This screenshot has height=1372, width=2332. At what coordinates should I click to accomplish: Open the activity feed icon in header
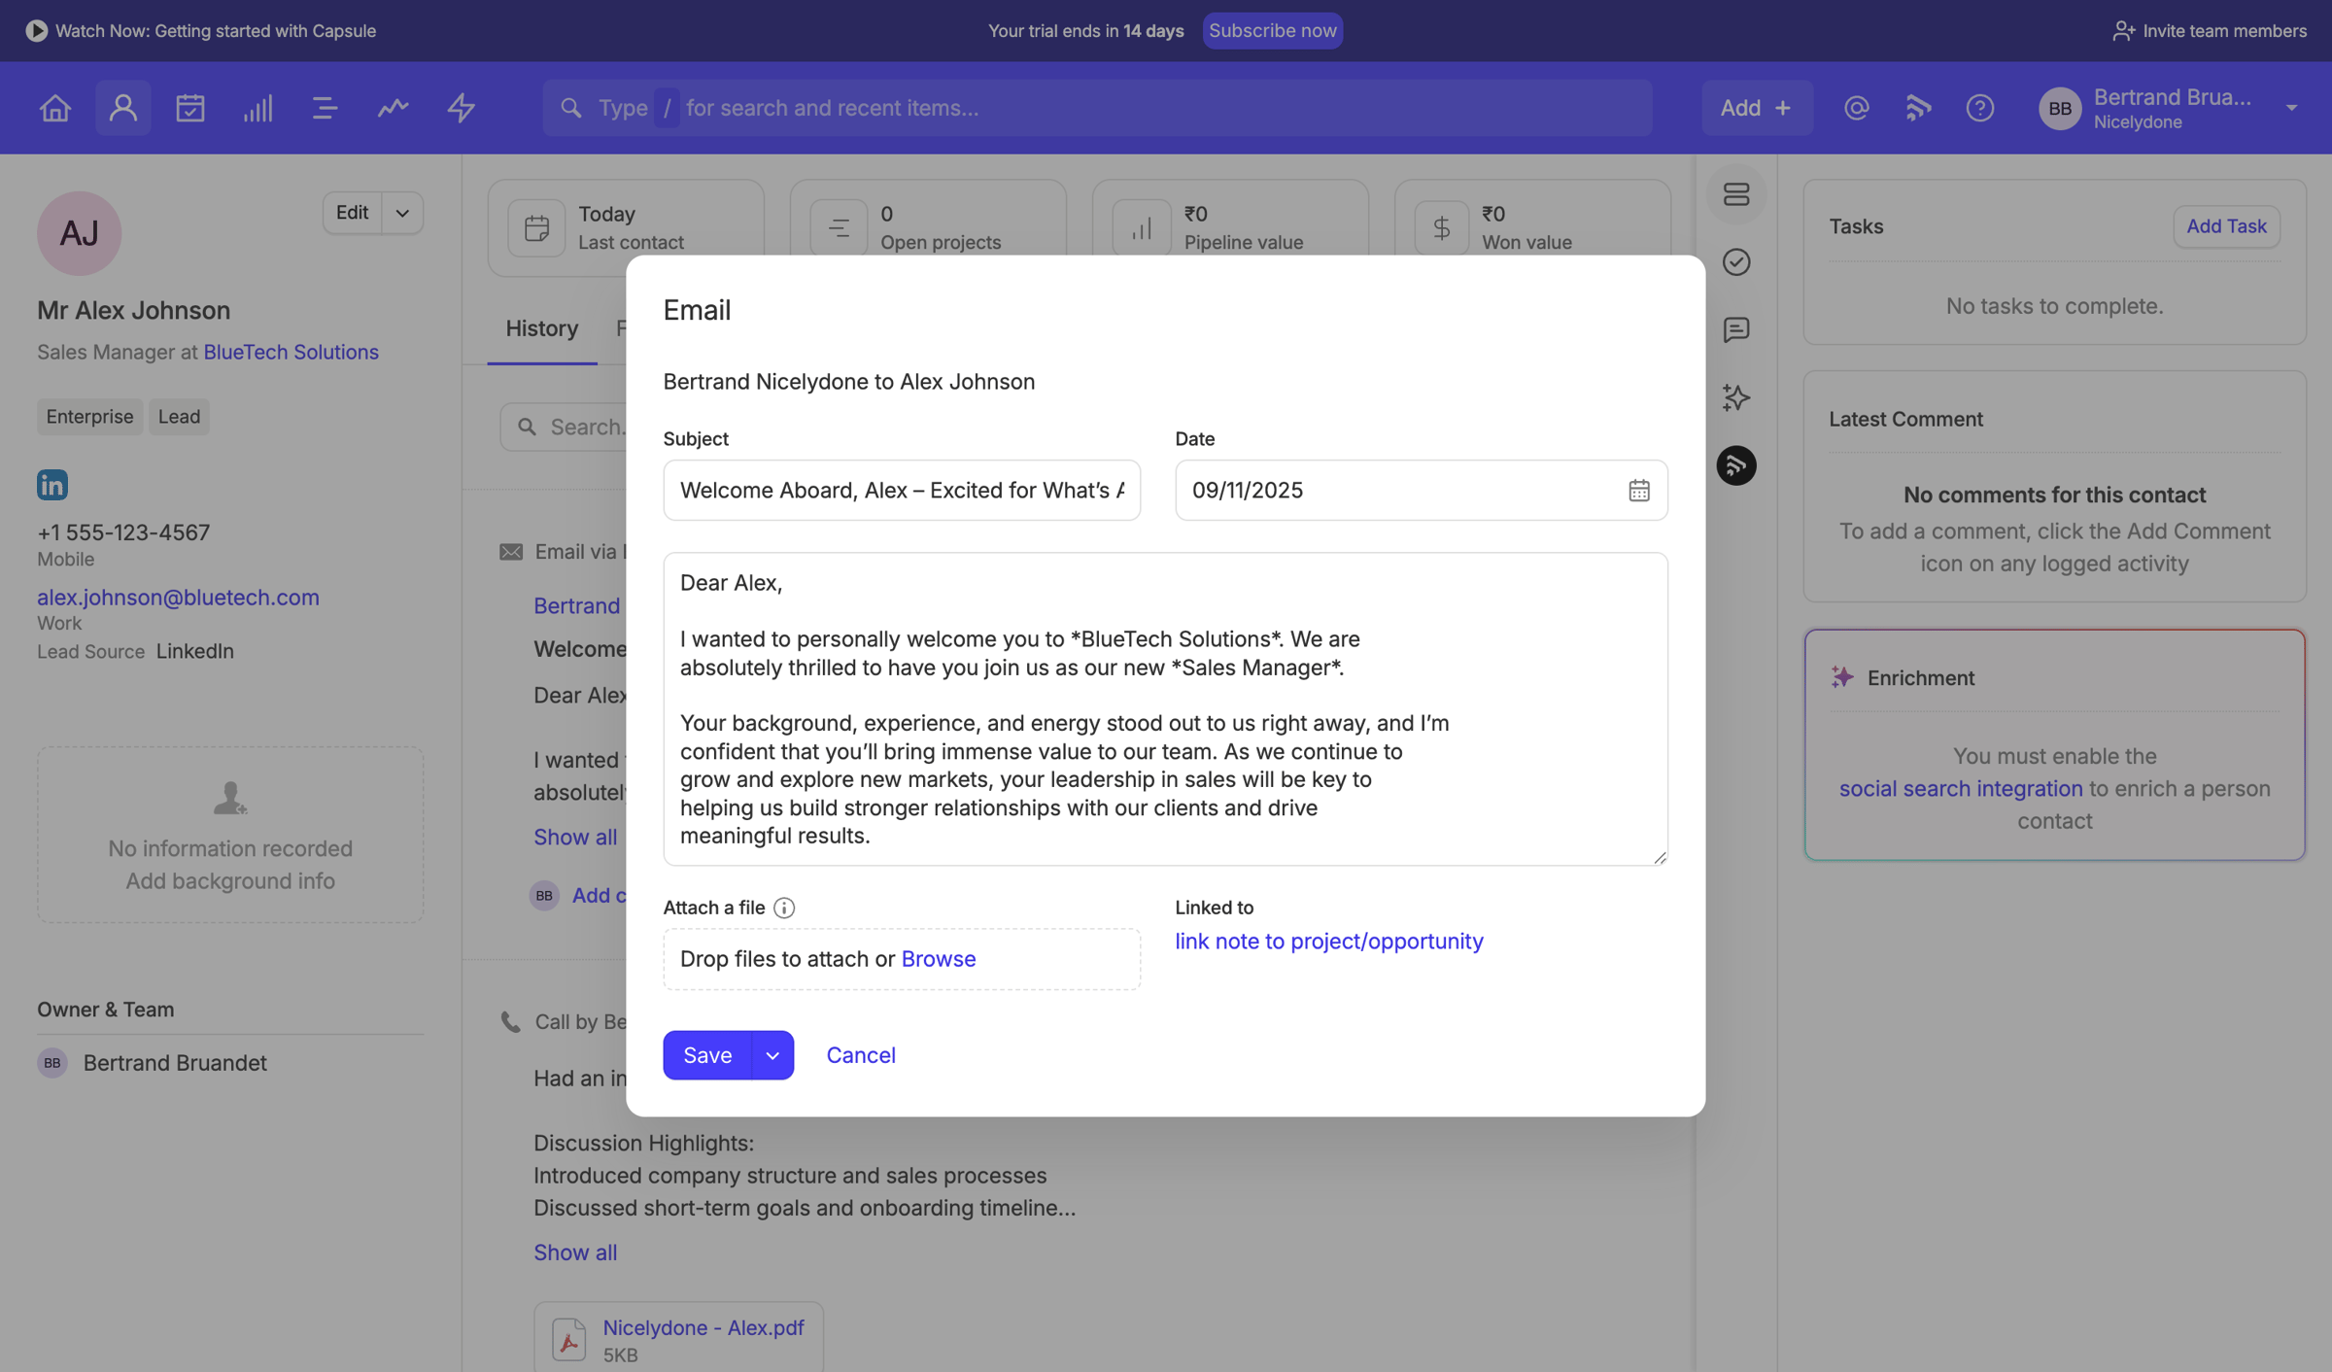pyautogui.click(x=1918, y=108)
